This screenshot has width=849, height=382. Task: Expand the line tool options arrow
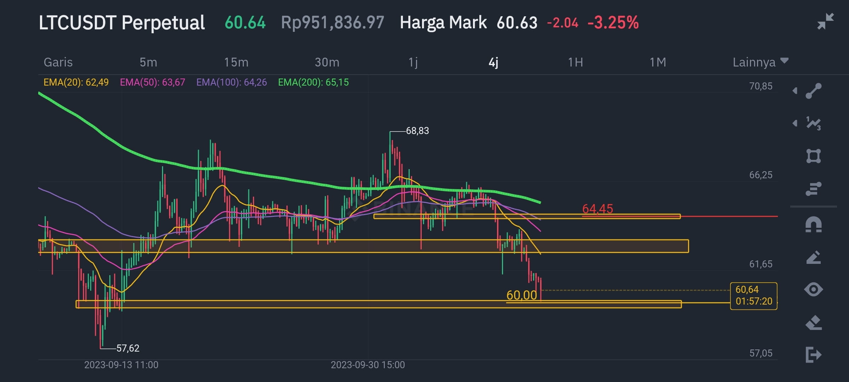[795, 91]
